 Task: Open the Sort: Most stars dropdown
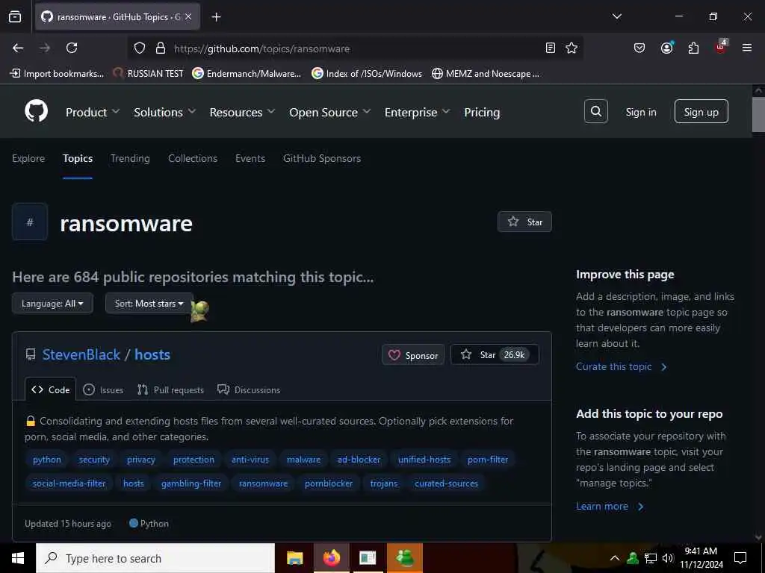149,304
